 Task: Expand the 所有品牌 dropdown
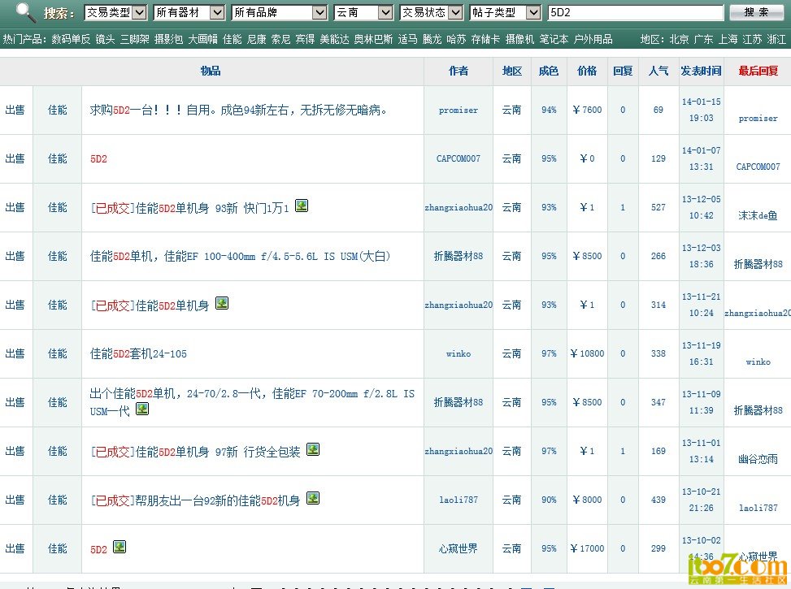tap(280, 13)
